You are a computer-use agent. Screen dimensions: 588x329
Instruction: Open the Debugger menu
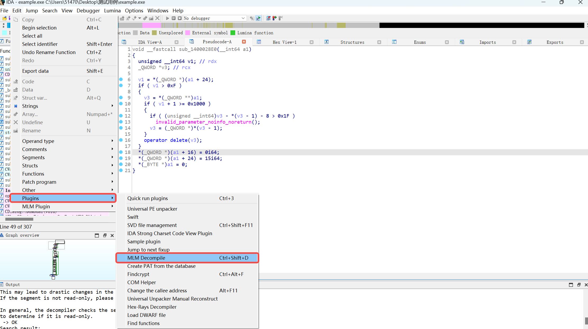coord(88,11)
